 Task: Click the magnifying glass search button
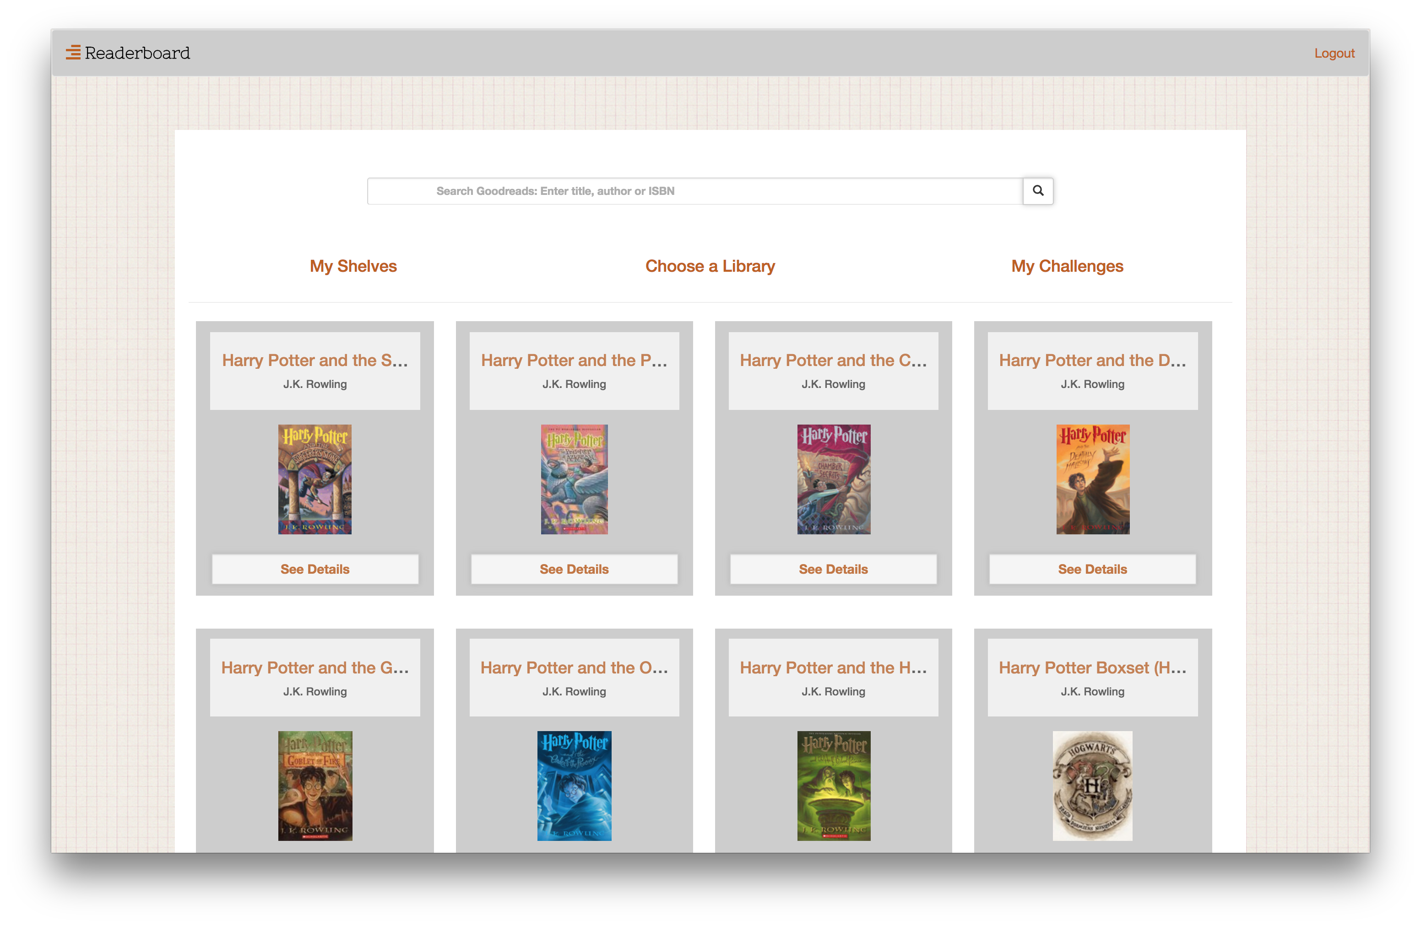[x=1038, y=191]
